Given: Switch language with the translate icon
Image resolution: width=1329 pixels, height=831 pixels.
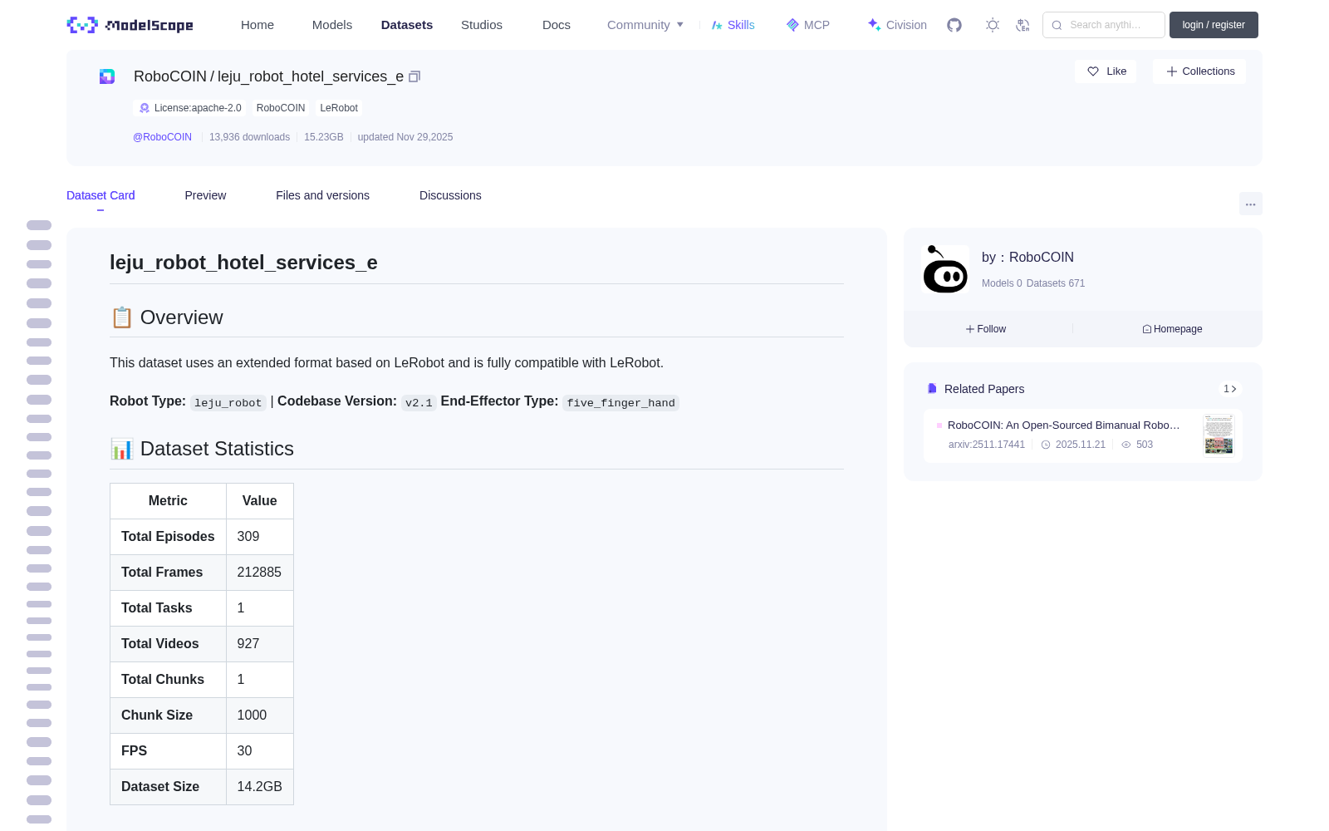Looking at the screenshot, I should tap(1023, 25).
